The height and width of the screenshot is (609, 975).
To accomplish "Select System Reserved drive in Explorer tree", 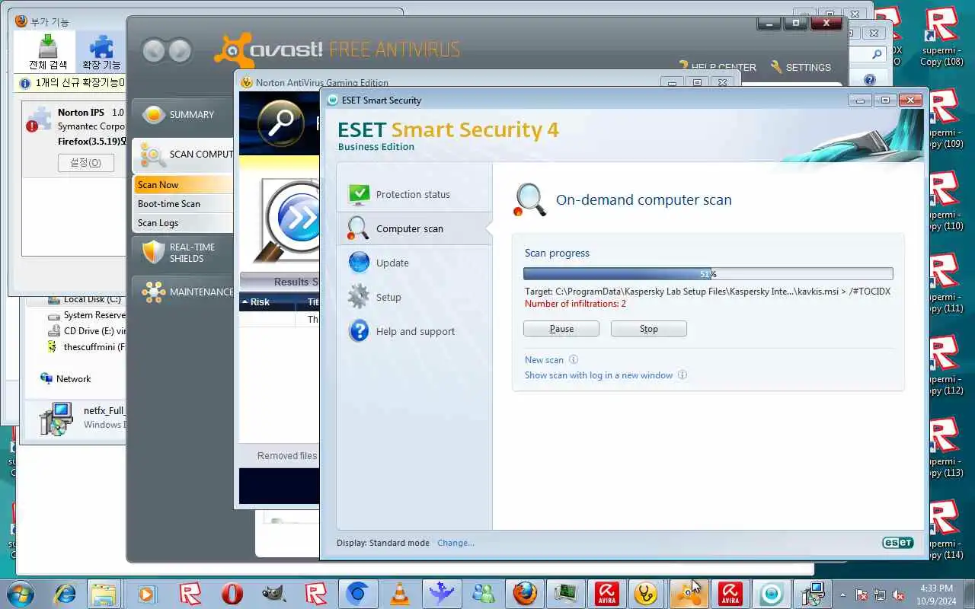I will coord(86,315).
